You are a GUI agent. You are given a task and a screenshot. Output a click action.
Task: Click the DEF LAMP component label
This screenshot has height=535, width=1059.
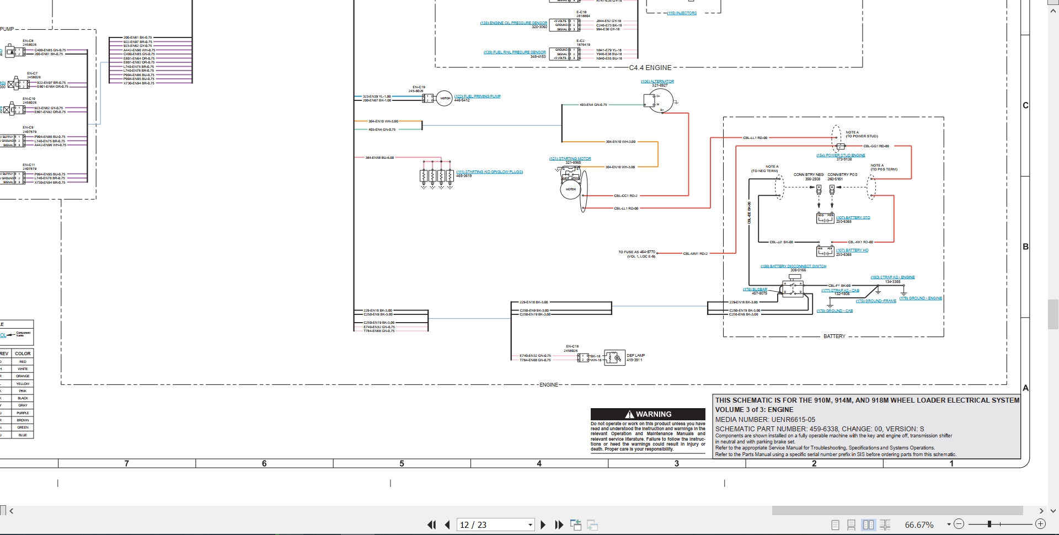tap(635, 356)
